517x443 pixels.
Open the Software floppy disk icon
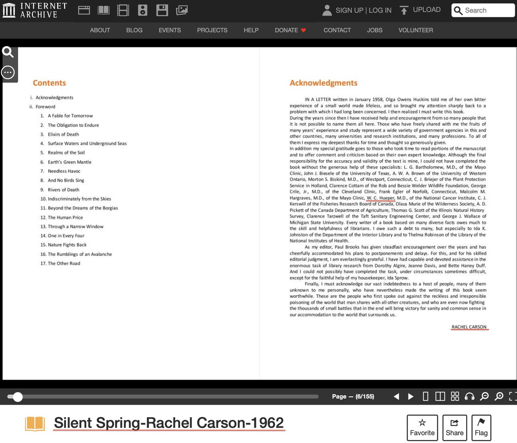point(162,10)
